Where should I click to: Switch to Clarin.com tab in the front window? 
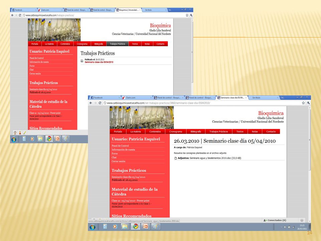[137, 98]
